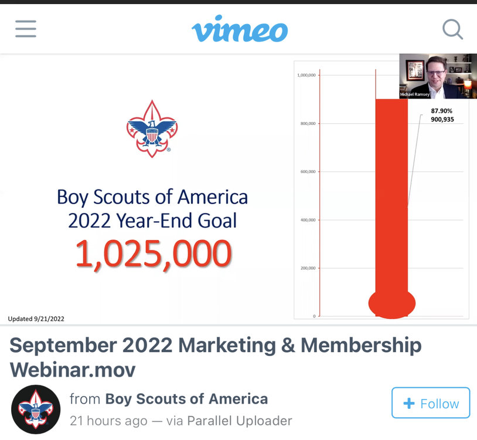Click the Boy Scouts of America channel avatar
Screen dimensions: 477x440
click(x=36, y=409)
